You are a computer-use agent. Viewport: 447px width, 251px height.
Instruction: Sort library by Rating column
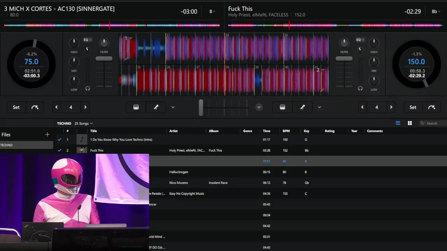pos(330,131)
